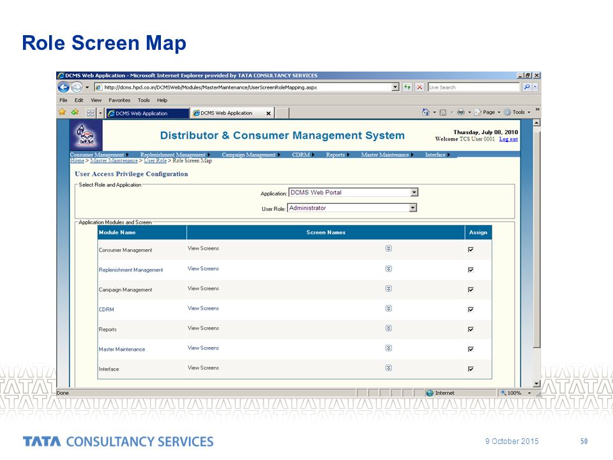Open a new blank browser tab
This screenshot has height=460, width=613.
coord(282,114)
